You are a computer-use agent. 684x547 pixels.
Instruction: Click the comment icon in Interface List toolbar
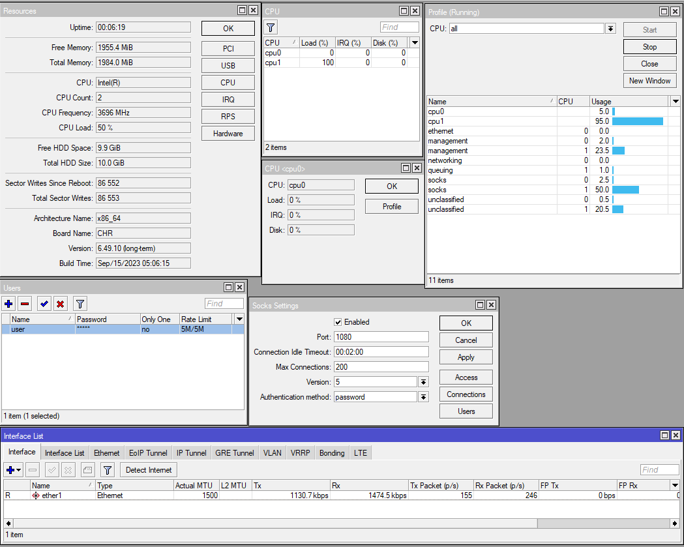pos(87,470)
